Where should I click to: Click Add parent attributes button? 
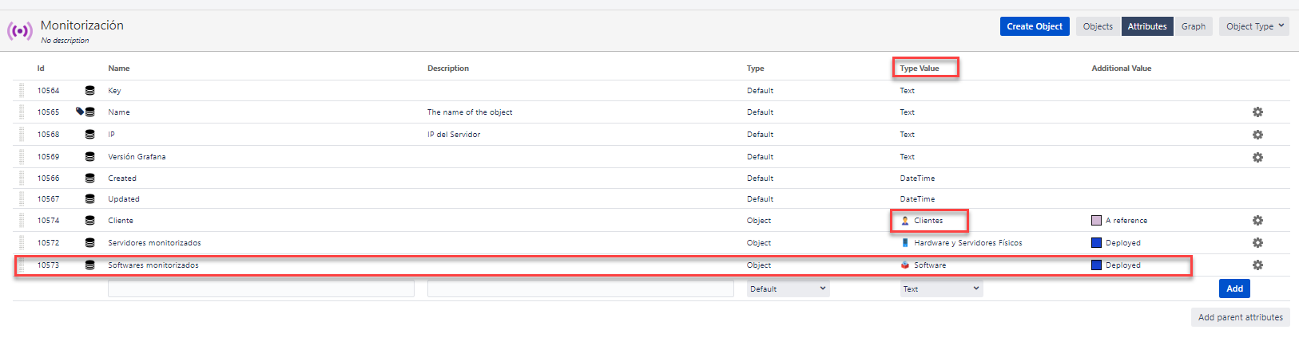tap(1241, 317)
